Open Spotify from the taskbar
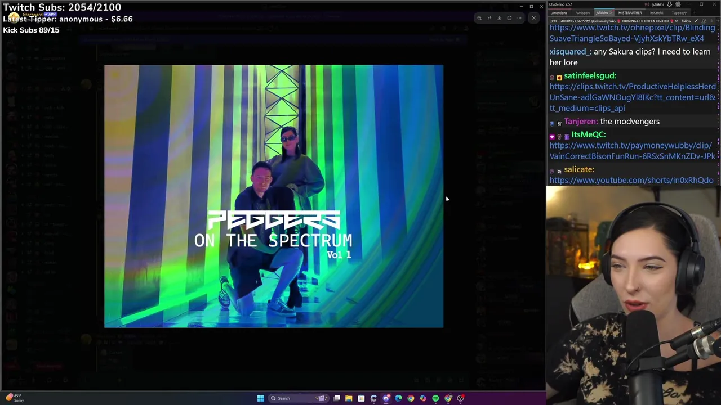This screenshot has height=405, width=721. 435,398
